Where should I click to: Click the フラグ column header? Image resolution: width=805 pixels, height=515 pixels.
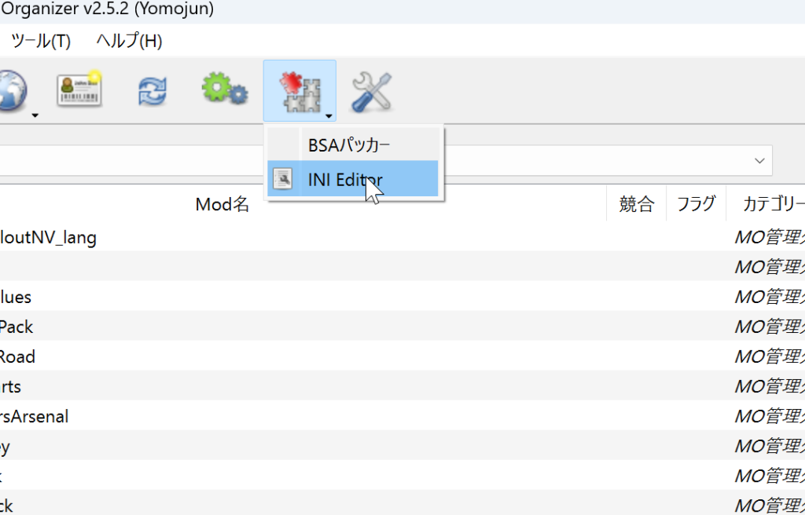tap(696, 205)
